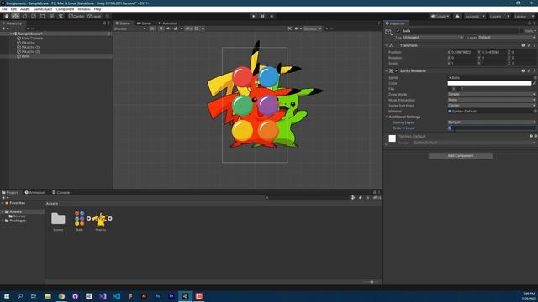This screenshot has width=538, height=302.
Task: Open the component tools icon in Scene view
Action: click(290, 29)
